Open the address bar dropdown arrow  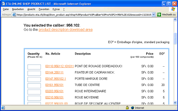tap(153, 14)
